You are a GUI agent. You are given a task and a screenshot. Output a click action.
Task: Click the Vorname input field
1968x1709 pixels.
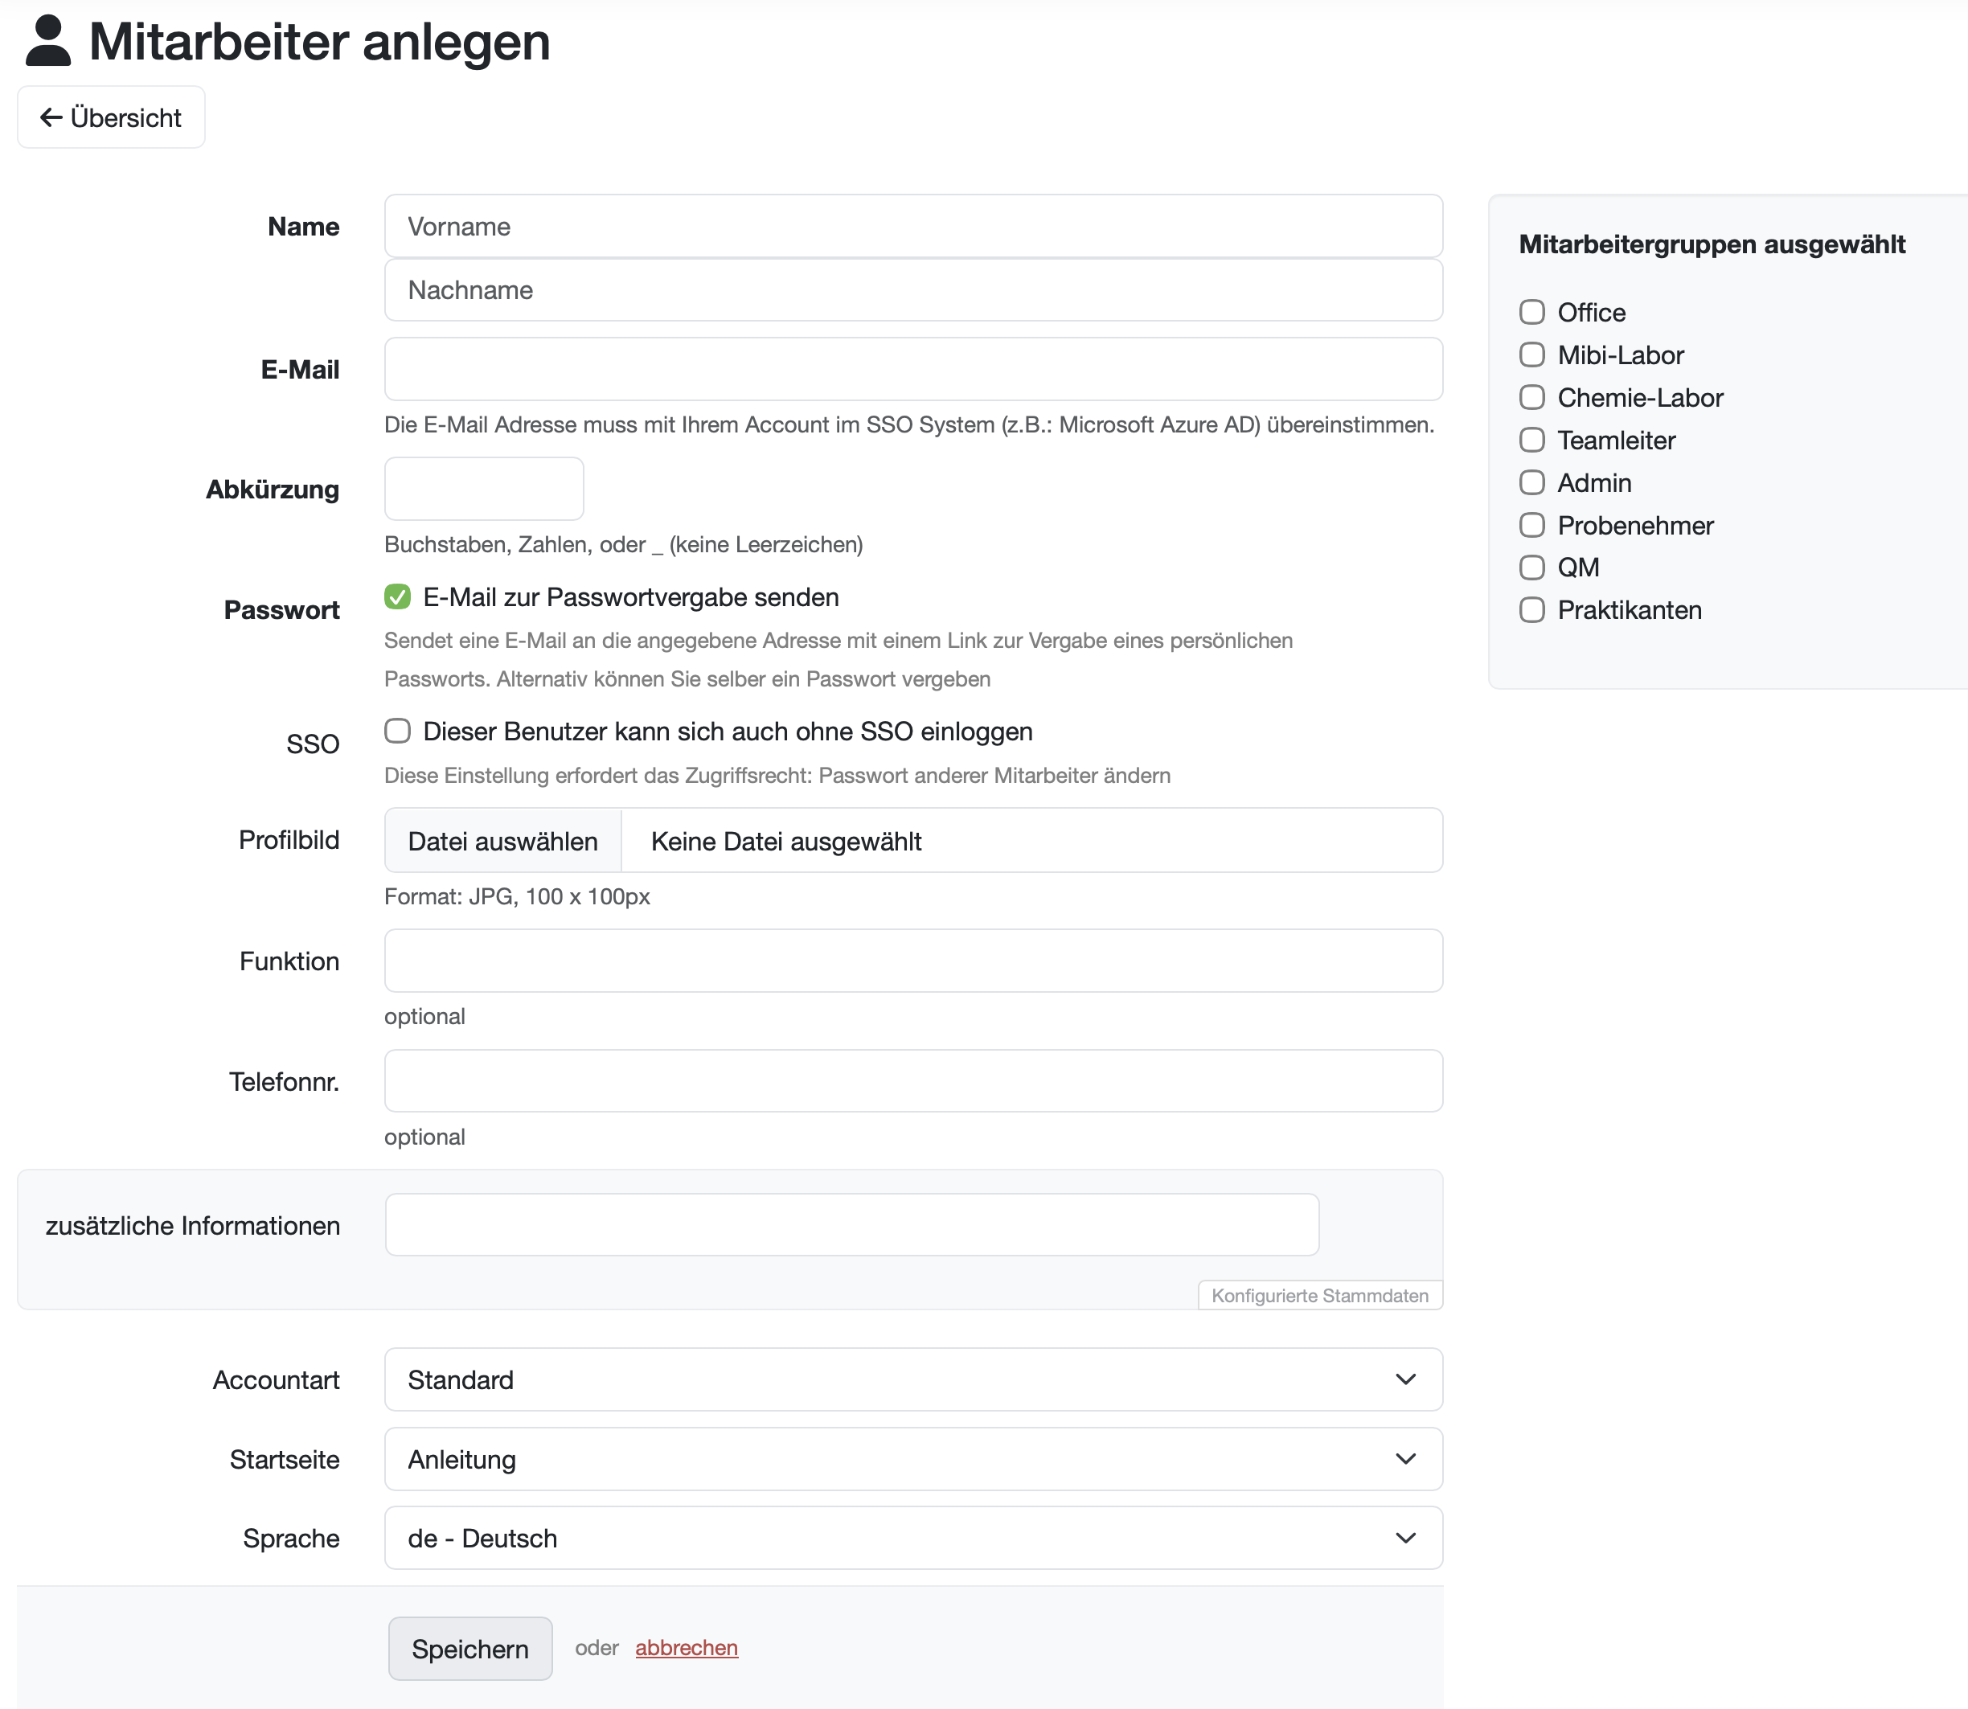[912, 226]
